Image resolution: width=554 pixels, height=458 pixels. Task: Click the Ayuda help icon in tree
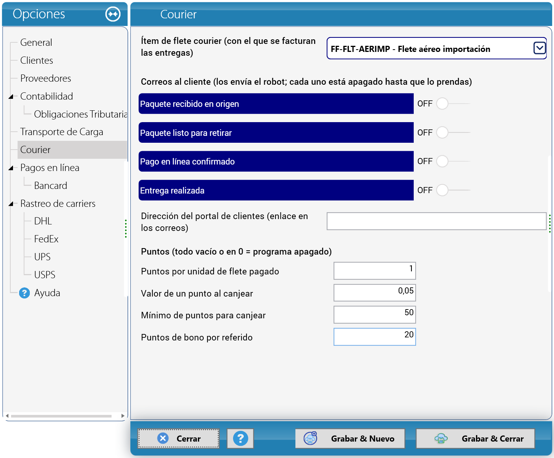point(24,293)
